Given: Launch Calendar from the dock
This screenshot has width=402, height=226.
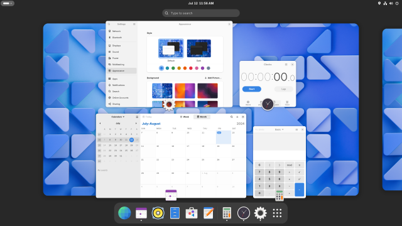Looking at the screenshot, I should click(x=141, y=213).
